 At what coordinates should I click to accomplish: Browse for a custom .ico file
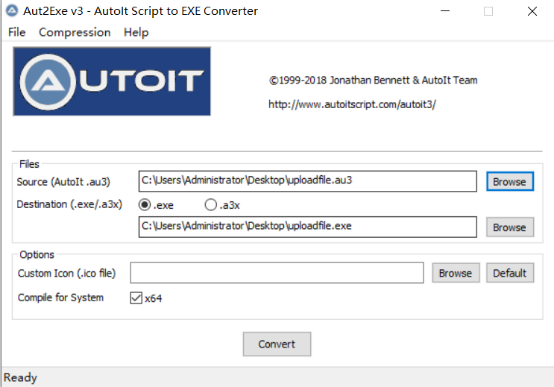tap(456, 273)
